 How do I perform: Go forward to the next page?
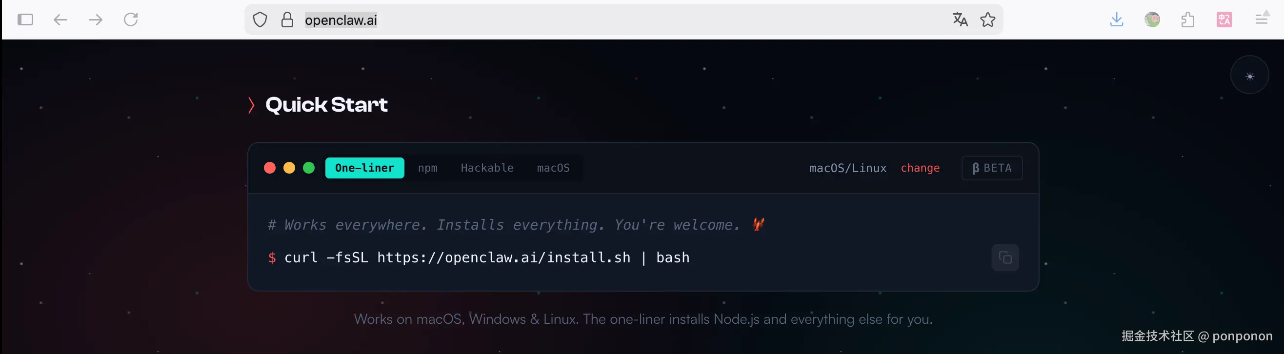tap(96, 20)
